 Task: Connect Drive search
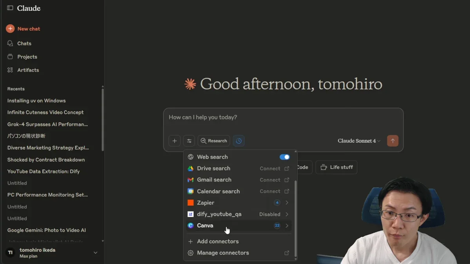(270, 169)
